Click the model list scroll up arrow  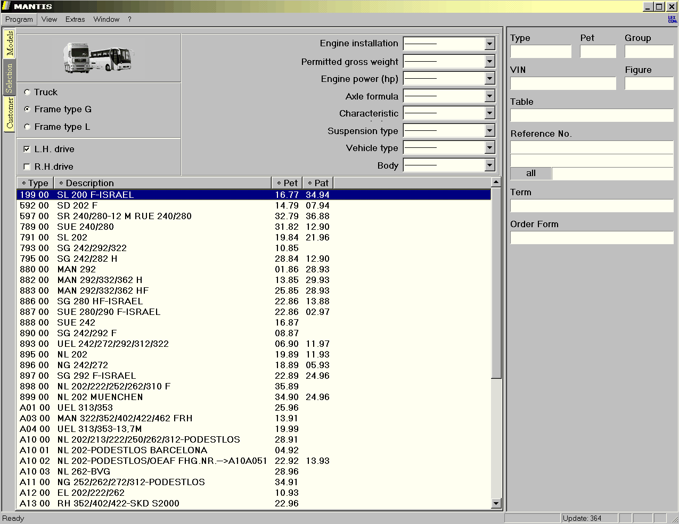pyautogui.click(x=496, y=182)
